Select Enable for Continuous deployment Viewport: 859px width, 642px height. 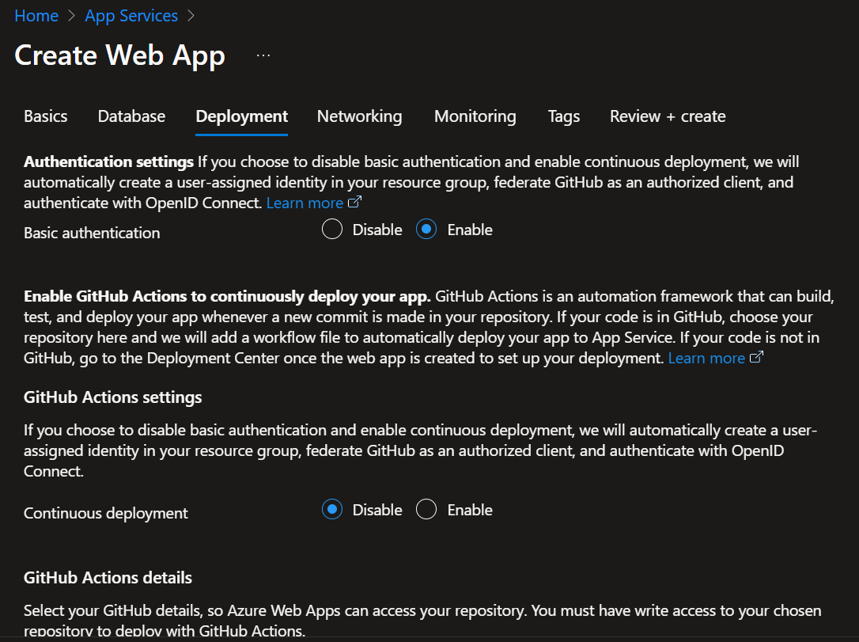tap(426, 509)
